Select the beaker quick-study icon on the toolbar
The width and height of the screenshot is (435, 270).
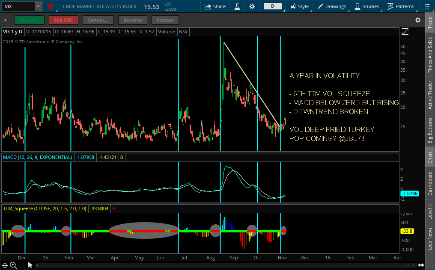(237, 6)
